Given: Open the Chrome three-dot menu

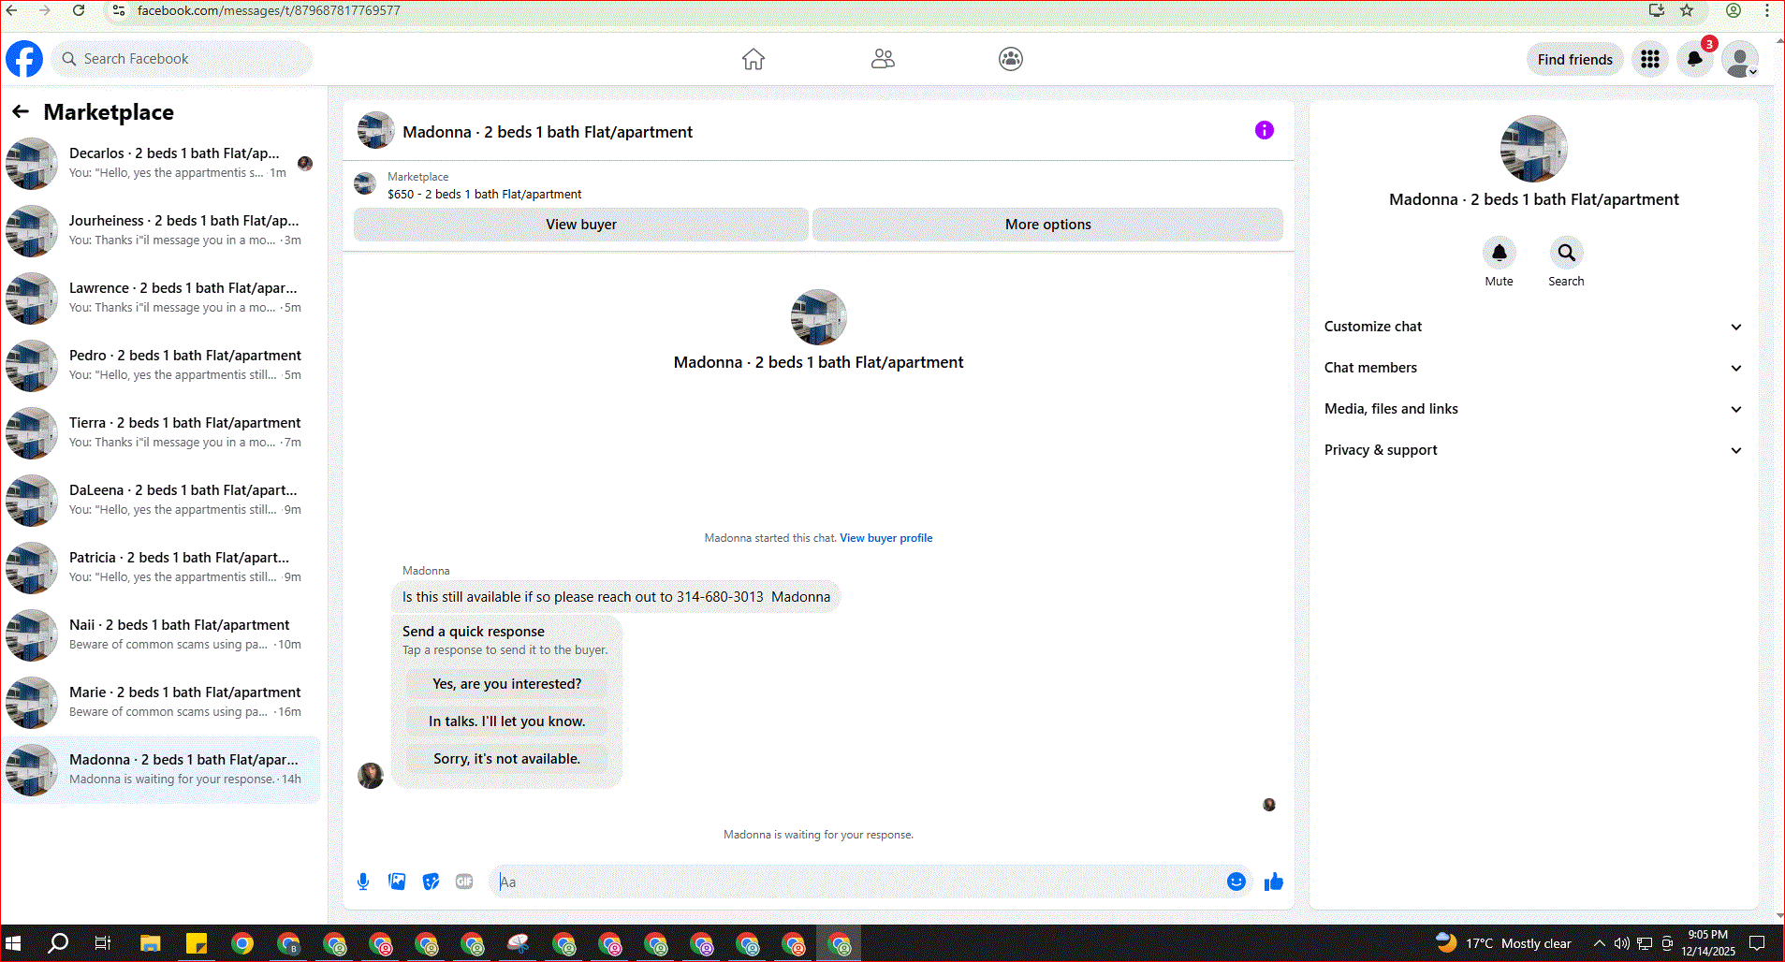Looking at the screenshot, I should pyautogui.click(x=1767, y=10).
